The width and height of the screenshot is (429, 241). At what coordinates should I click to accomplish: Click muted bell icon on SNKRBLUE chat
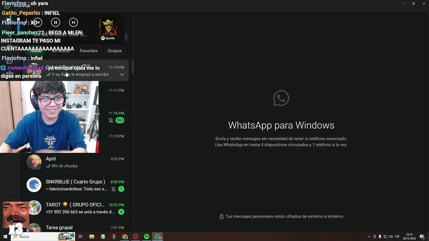pos(113,189)
